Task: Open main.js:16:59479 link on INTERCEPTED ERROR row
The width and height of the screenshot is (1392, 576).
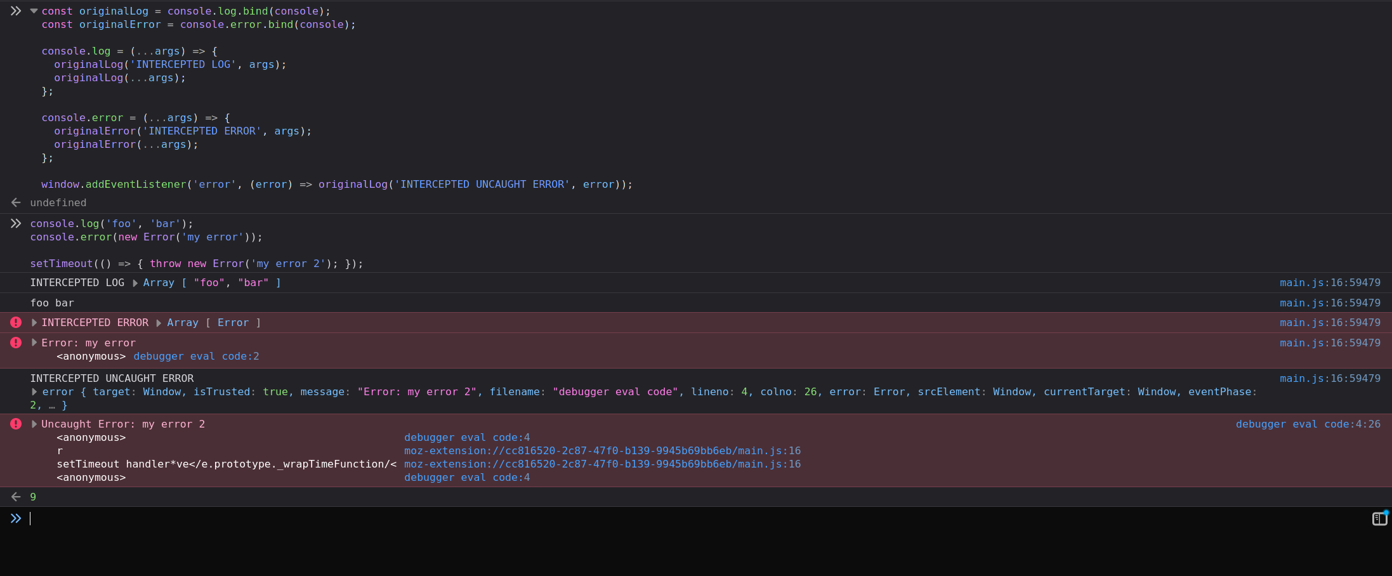Action: pyautogui.click(x=1330, y=323)
